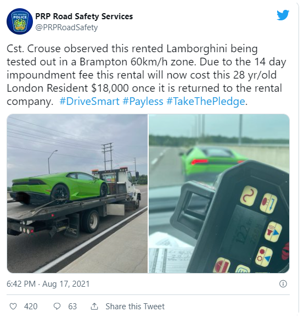Follow the #DriveSmart hashtag

point(89,101)
